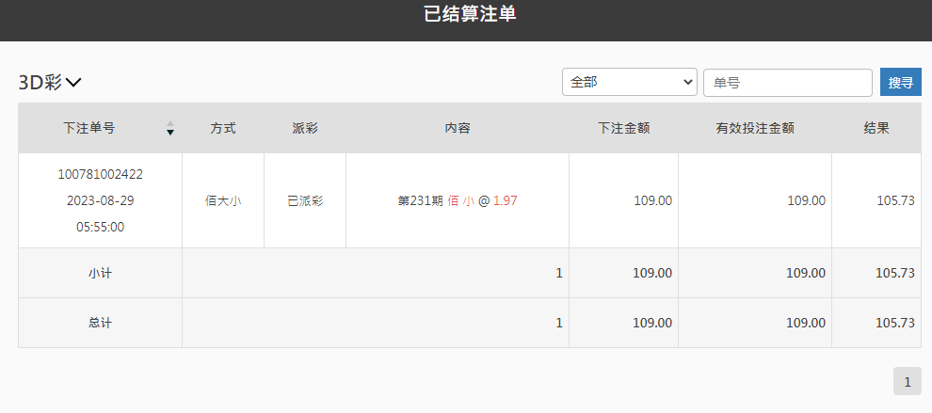The image size is (932, 413).
Task: Select the 结果 column header
Action: pos(876,128)
